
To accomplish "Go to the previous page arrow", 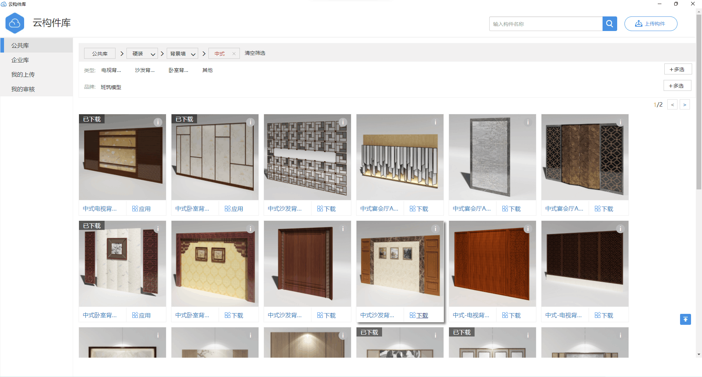I will tap(672, 105).
